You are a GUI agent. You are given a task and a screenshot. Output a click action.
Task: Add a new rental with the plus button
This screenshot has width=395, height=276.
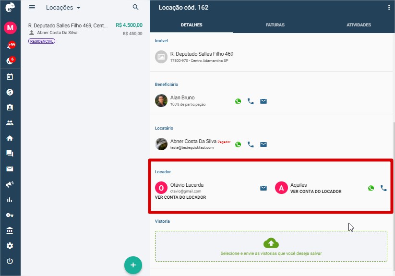[133, 265]
